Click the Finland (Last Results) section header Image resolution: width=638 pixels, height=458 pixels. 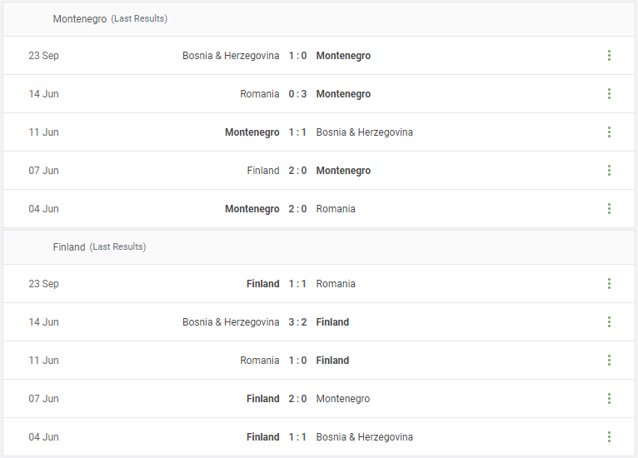pos(319,247)
